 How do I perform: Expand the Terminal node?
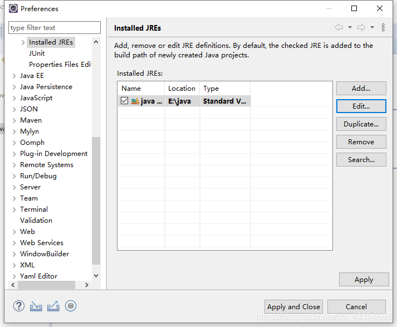[14, 209]
